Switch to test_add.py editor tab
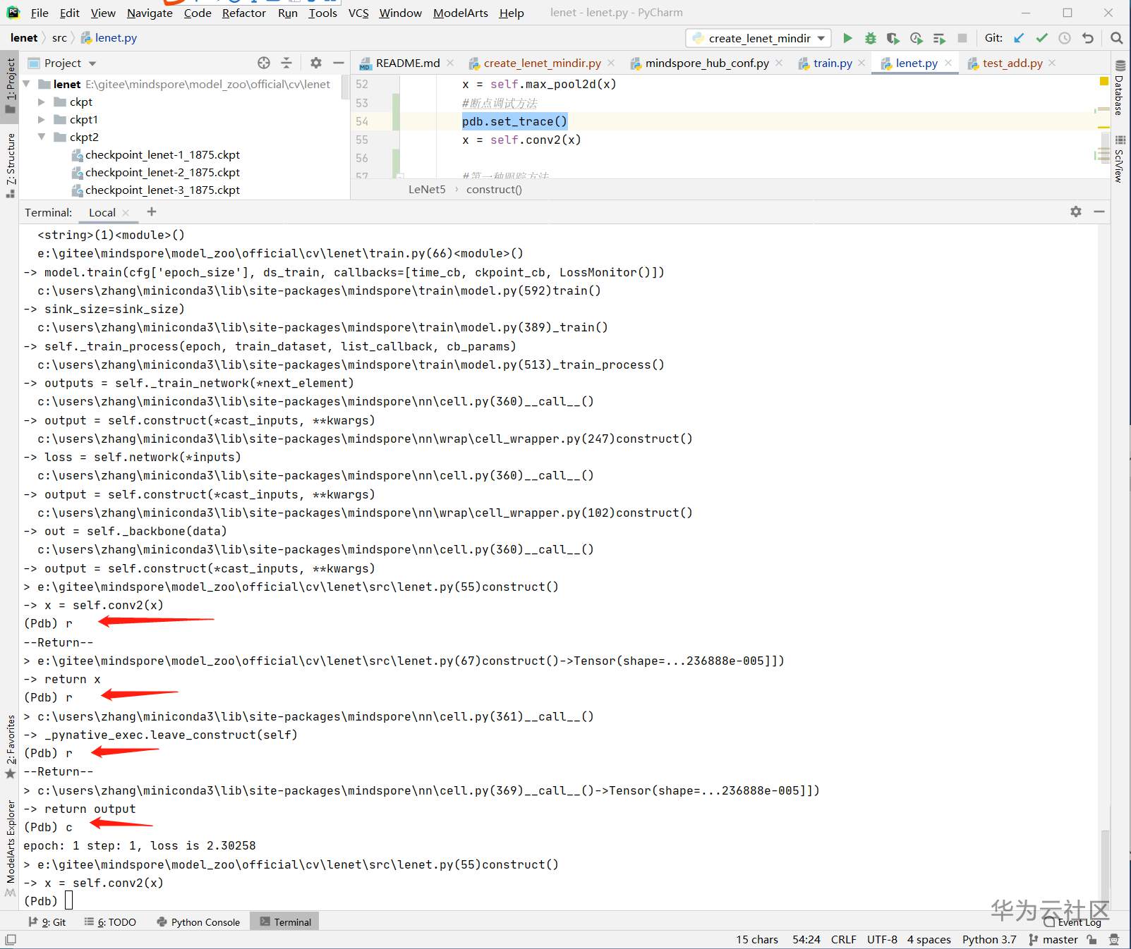Image resolution: width=1131 pixels, height=949 pixels. point(1012,63)
